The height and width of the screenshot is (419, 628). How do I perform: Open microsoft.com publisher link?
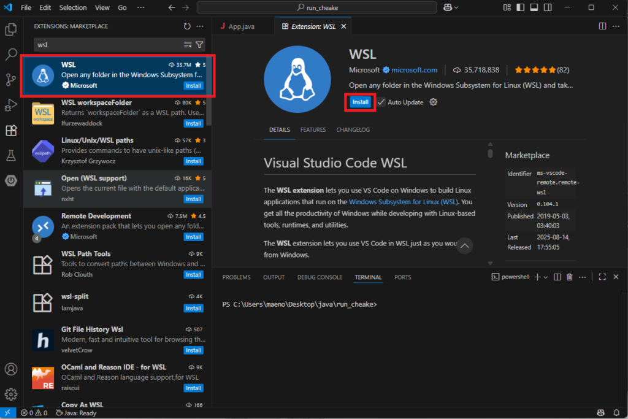(x=414, y=70)
